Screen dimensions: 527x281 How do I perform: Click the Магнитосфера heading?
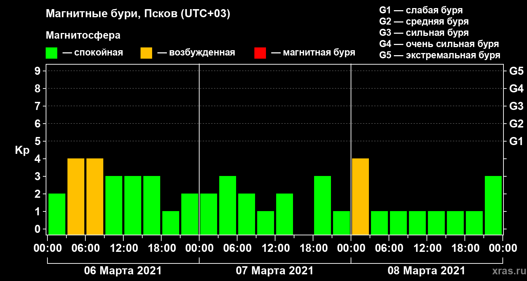tap(83, 35)
